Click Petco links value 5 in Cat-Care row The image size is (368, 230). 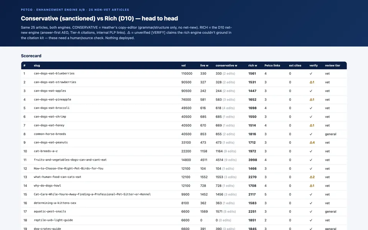click(x=265, y=194)
